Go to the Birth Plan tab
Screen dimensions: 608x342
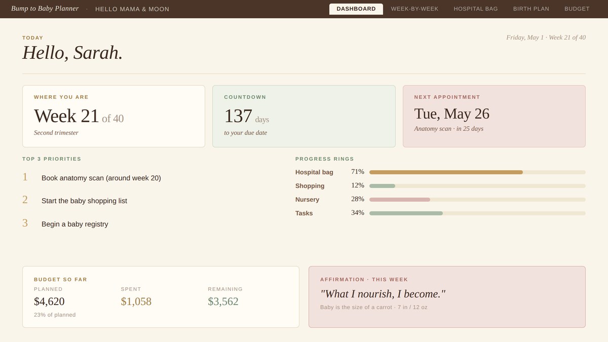pos(531,9)
